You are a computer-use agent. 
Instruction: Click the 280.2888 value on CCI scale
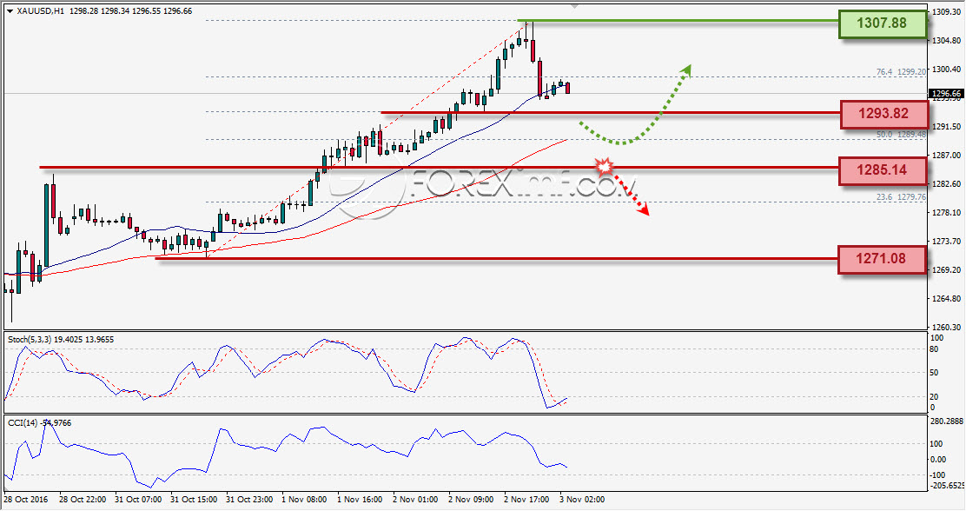point(946,421)
